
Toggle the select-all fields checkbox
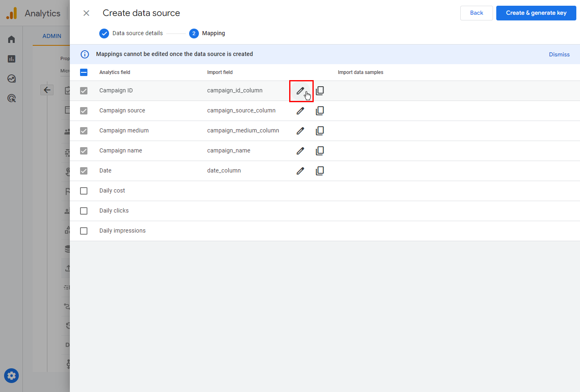pyautogui.click(x=84, y=72)
